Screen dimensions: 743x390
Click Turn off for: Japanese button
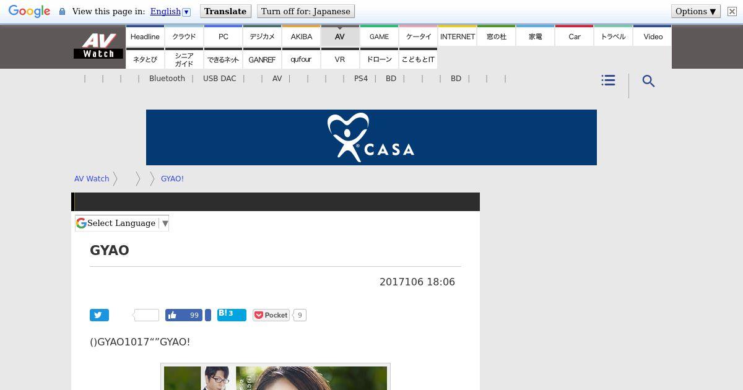coord(305,11)
